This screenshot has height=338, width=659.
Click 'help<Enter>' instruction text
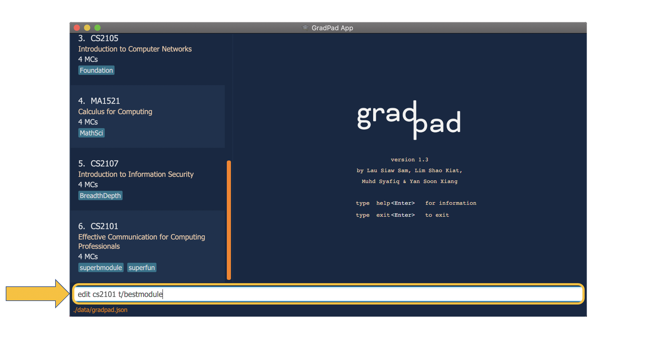(396, 203)
